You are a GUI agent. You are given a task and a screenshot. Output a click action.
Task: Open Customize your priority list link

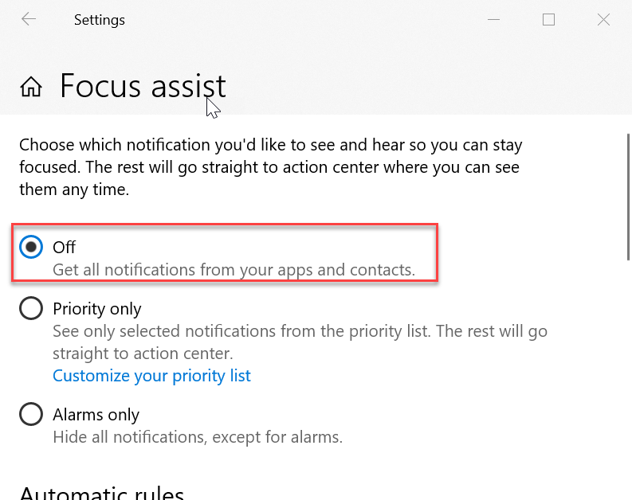[151, 375]
